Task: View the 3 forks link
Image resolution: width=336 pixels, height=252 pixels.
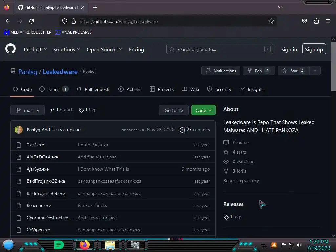Action: point(235,171)
